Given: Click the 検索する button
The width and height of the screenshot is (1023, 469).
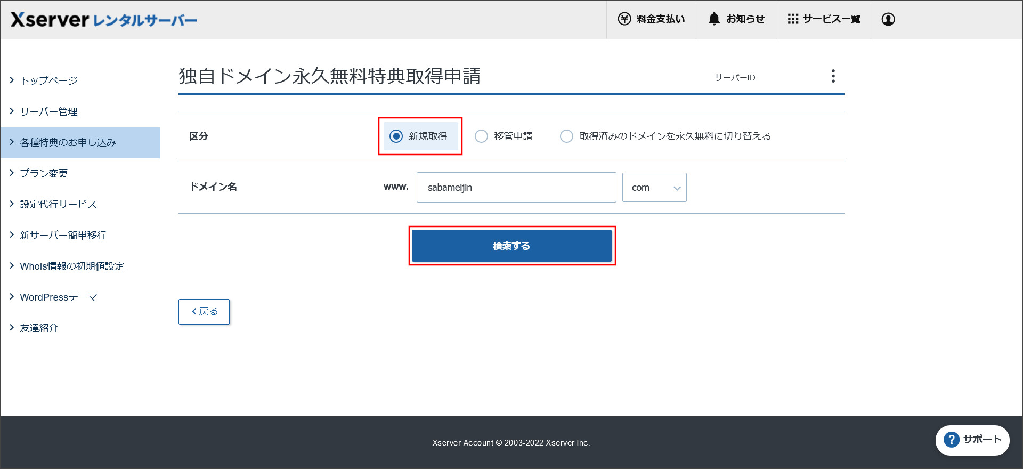Looking at the screenshot, I should tap(511, 246).
